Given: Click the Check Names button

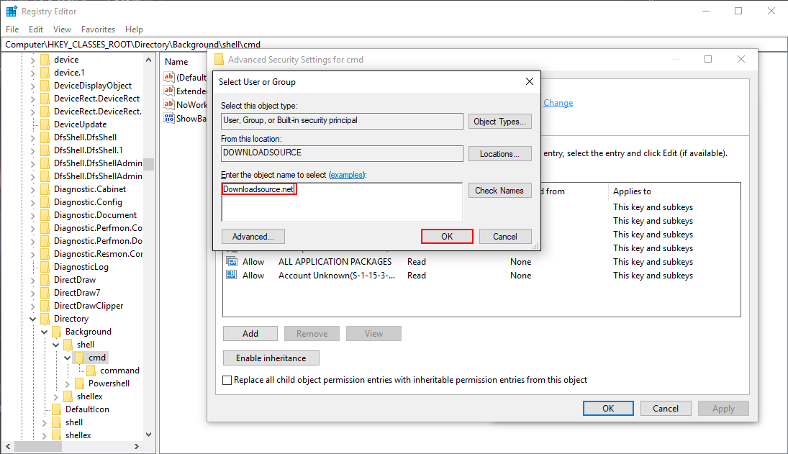Looking at the screenshot, I should click(499, 191).
